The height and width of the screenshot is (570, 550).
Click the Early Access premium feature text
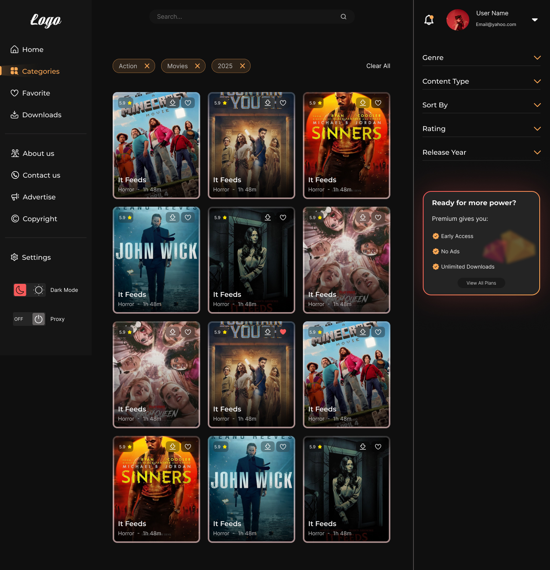tap(457, 236)
